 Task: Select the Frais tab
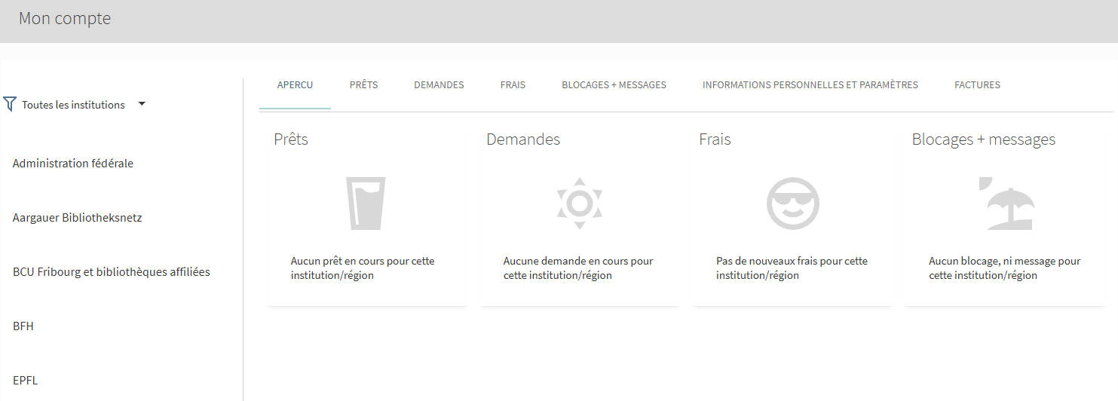click(513, 85)
